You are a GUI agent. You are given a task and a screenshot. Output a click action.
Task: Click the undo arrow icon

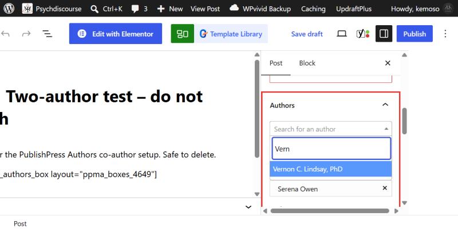click(6, 34)
